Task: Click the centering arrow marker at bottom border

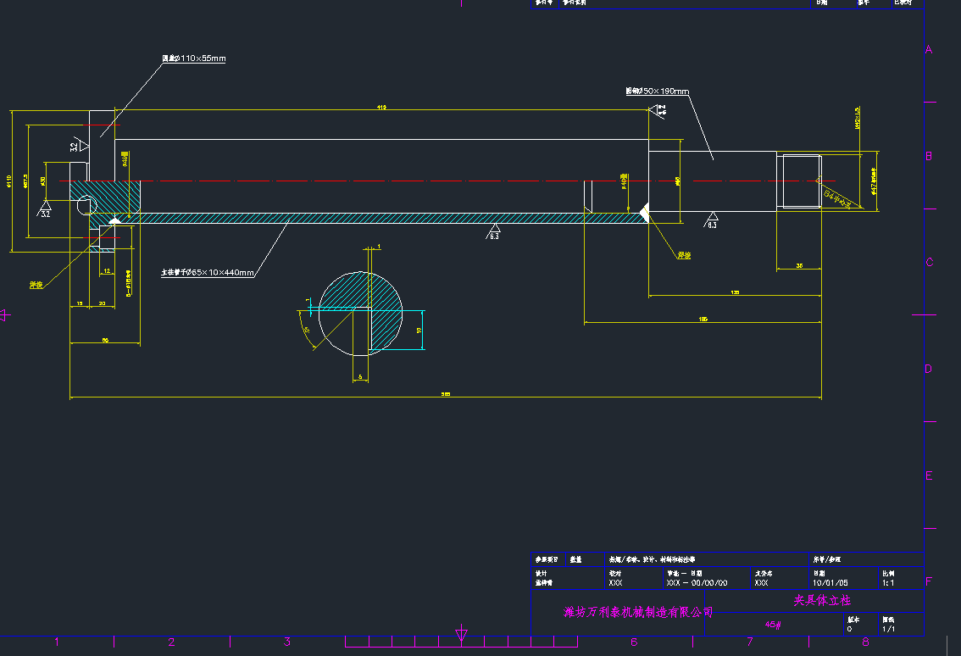Action: coord(462,634)
